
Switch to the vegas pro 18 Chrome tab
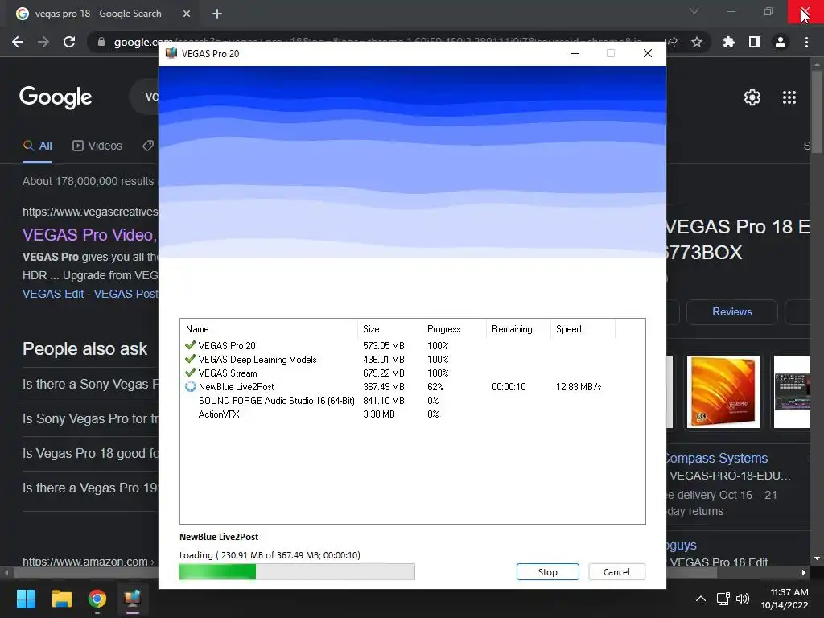[98, 14]
